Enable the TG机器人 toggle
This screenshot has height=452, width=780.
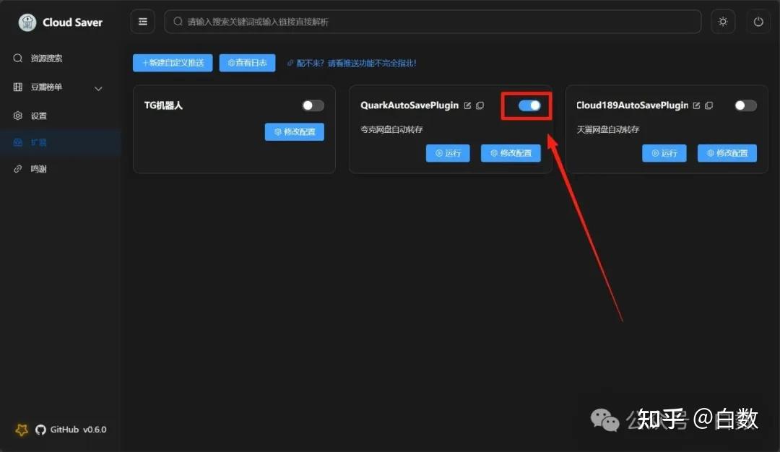pos(313,105)
